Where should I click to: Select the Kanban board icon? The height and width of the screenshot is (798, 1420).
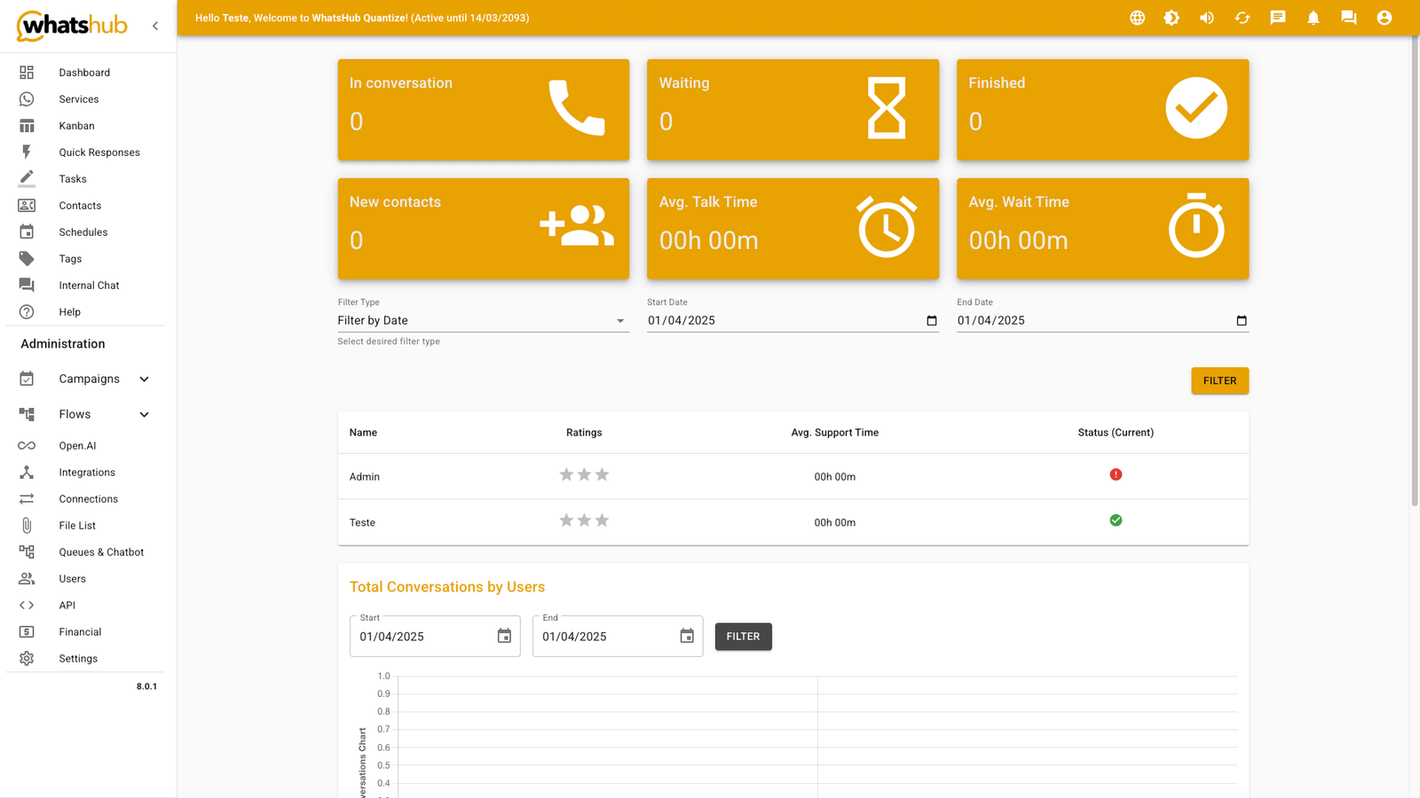27,125
